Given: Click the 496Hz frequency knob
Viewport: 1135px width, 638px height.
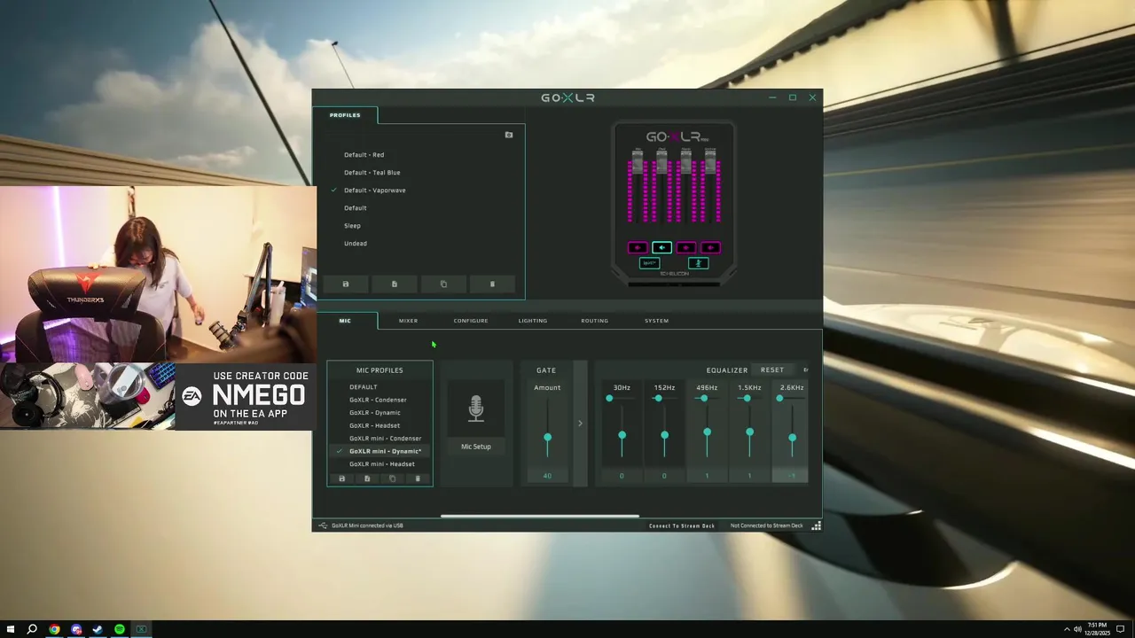Looking at the screenshot, I should pyautogui.click(x=704, y=399).
